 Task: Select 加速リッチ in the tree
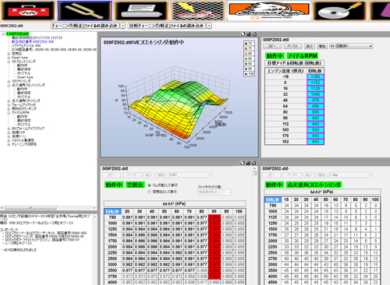click(x=18, y=132)
